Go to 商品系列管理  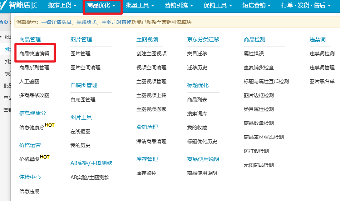pyautogui.click(x=34, y=67)
